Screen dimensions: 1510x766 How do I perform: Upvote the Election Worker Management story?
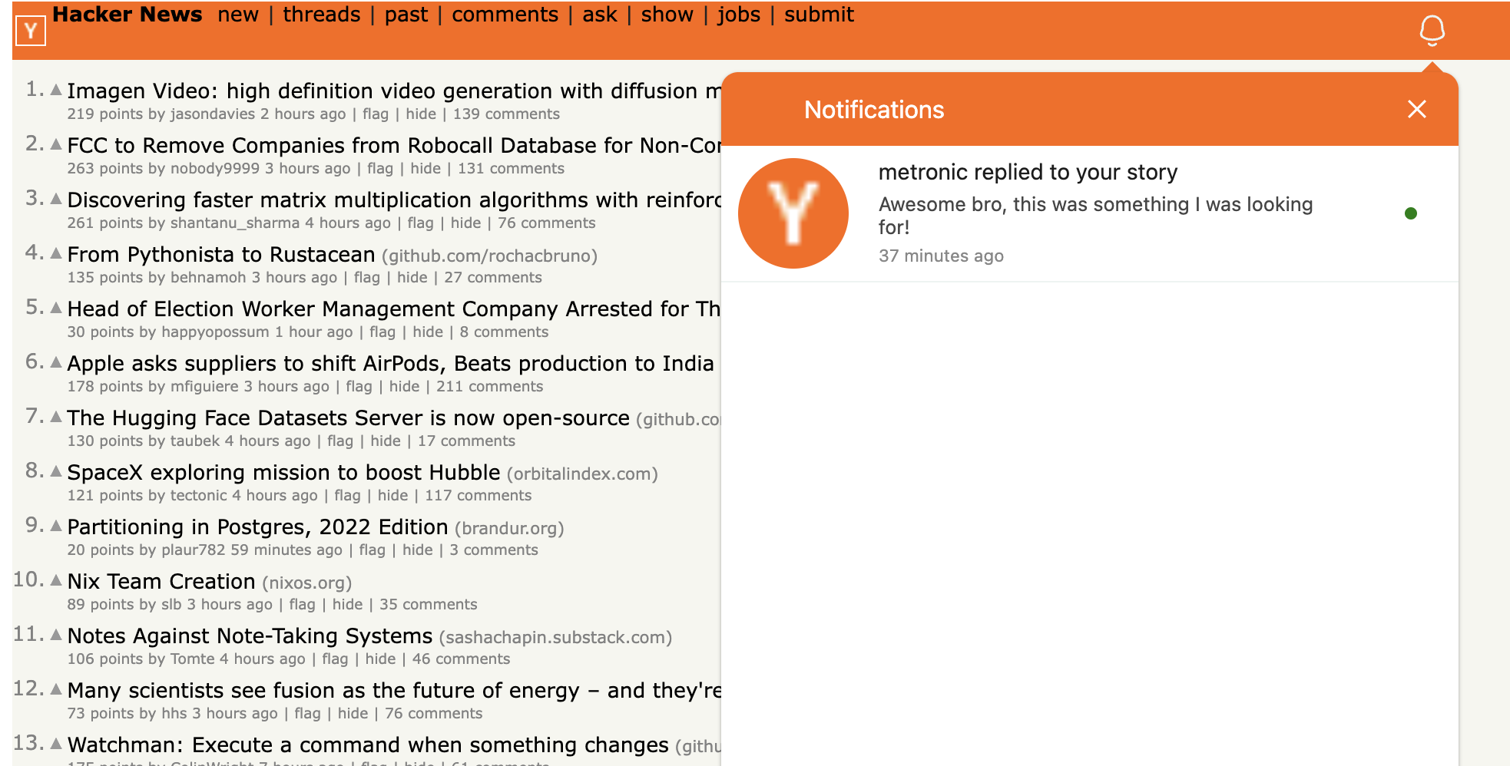pos(56,308)
